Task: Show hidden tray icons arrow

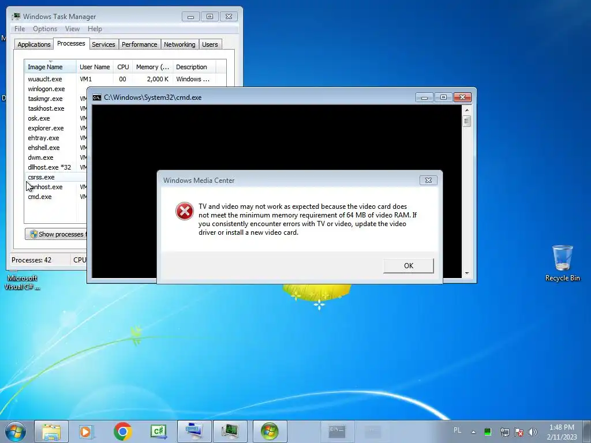Action: point(473,432)
